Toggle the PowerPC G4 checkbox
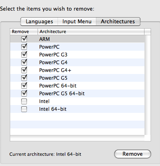This screenshot has height=166, width=160. 24,63
